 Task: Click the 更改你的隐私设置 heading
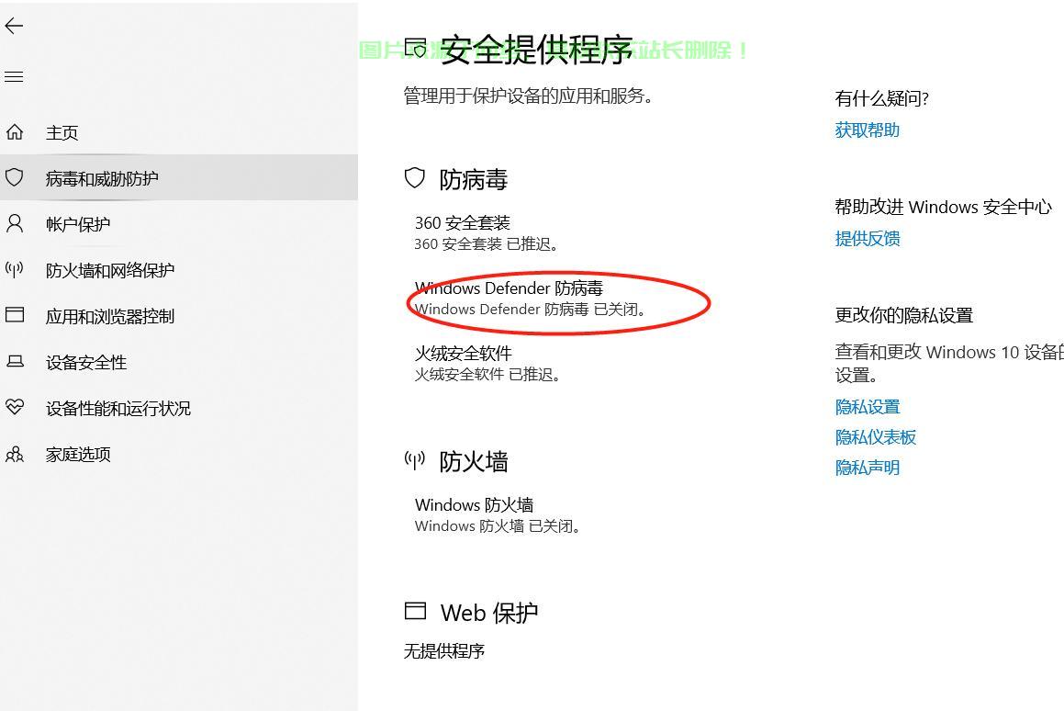click(x=904, y=315)
